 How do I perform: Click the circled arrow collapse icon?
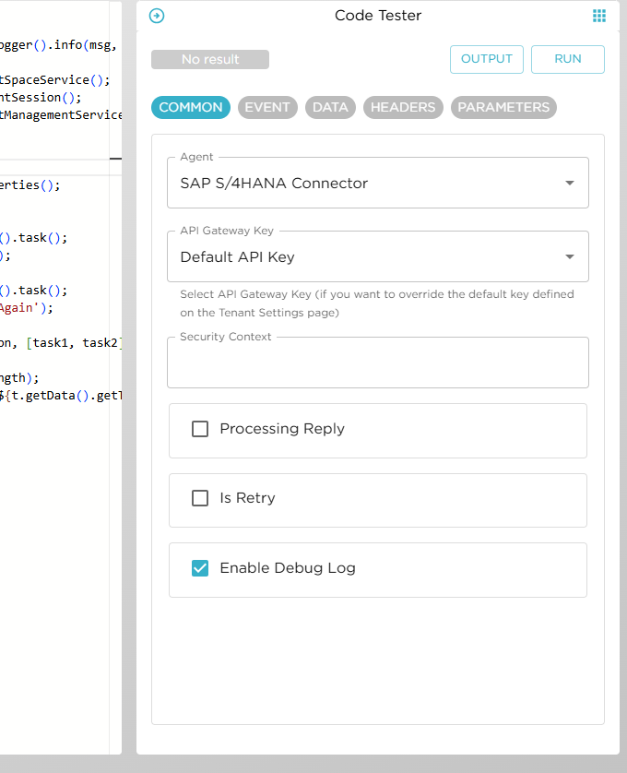coord(157,16)
